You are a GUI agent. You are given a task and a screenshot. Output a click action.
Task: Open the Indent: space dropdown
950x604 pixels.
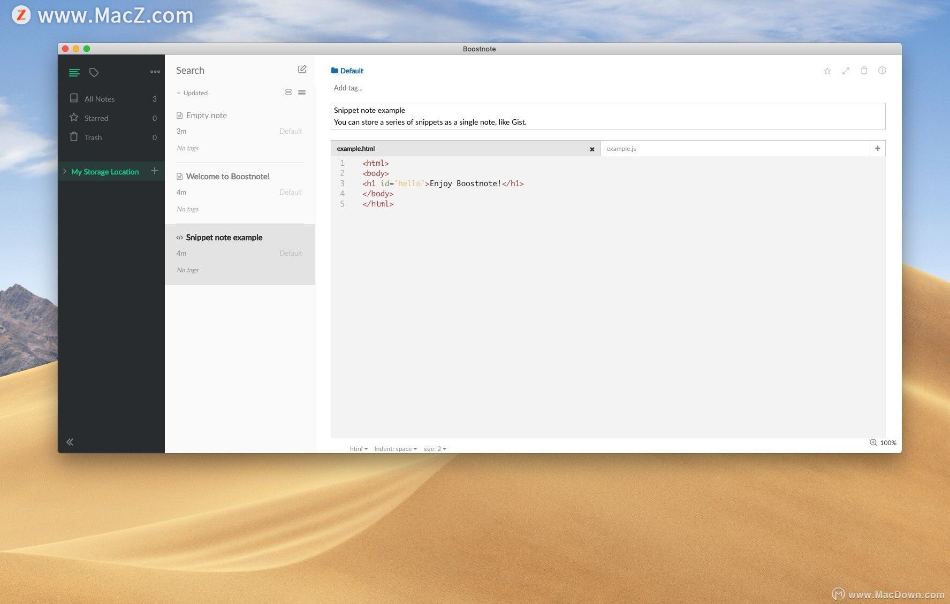coord(396,449)
